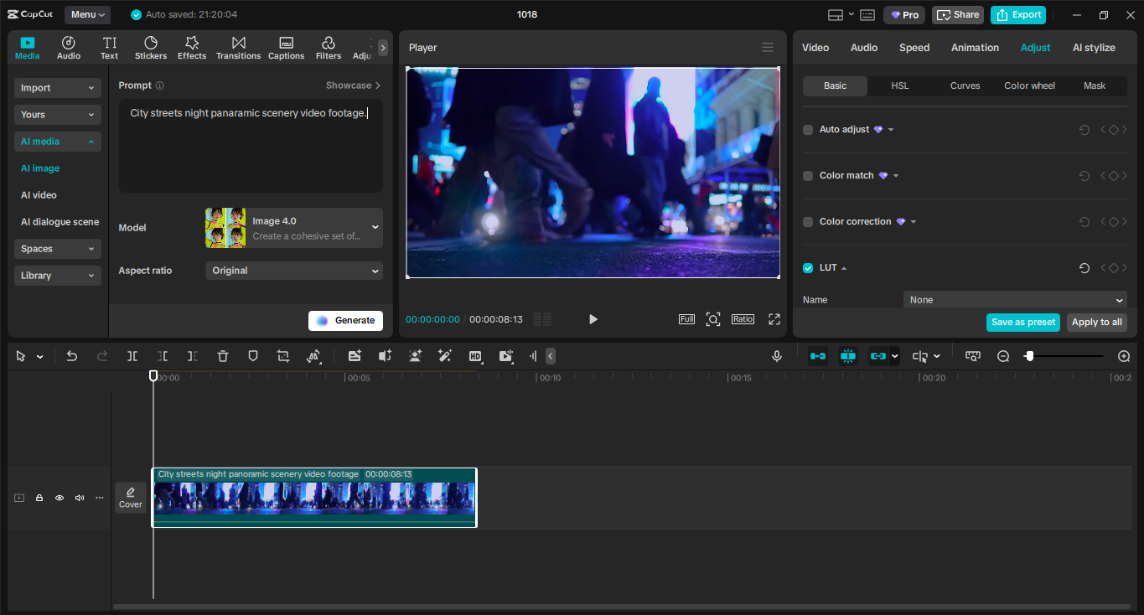Click the Generate button
The width and height of the screenshot is (1144, 615).
coord(345,320)
